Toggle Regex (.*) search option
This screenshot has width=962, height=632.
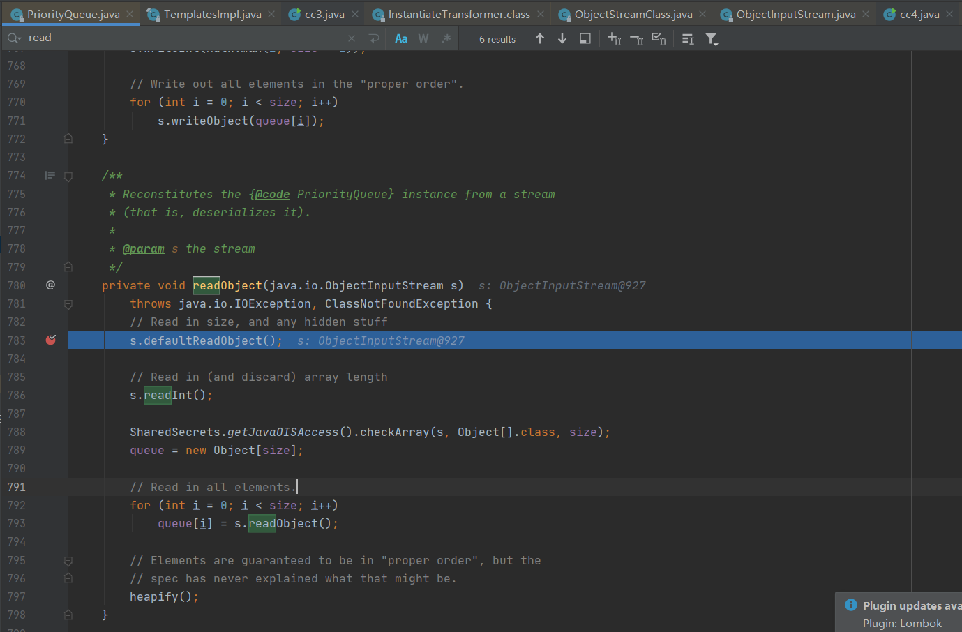446,39
